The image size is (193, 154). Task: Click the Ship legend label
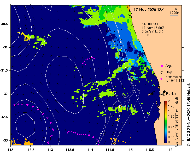(x=169, y=72)
